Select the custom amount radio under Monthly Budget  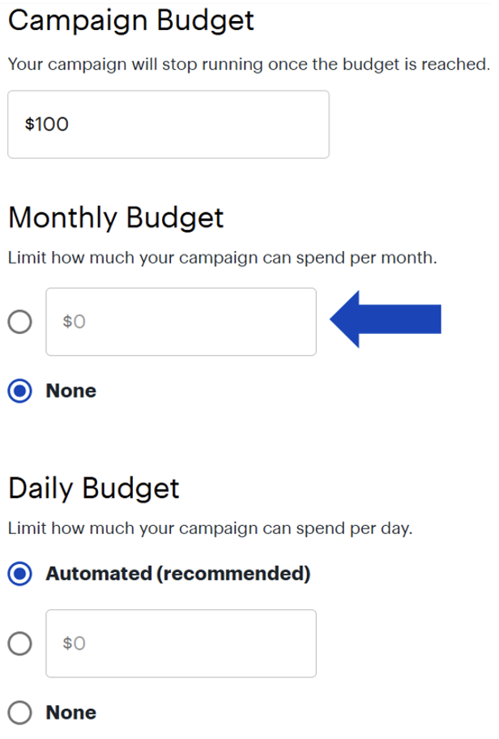(x=20, y=323)
